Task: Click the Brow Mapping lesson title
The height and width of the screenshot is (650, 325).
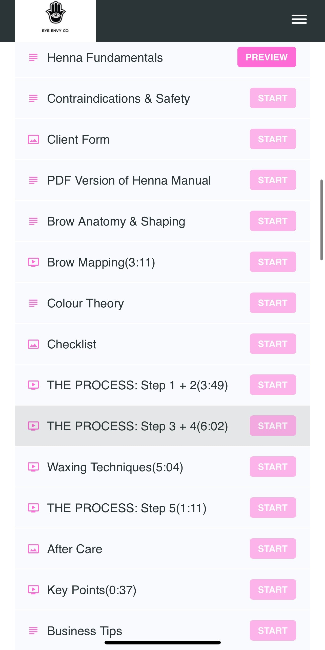Action: 101,262
